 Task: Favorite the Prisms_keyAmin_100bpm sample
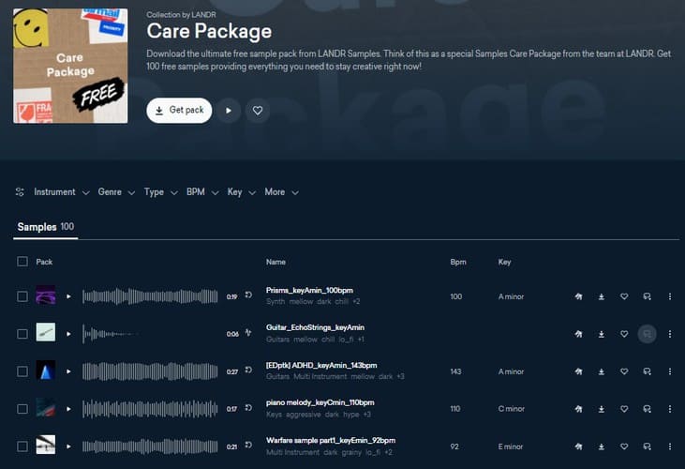click(x=624, y=296)
